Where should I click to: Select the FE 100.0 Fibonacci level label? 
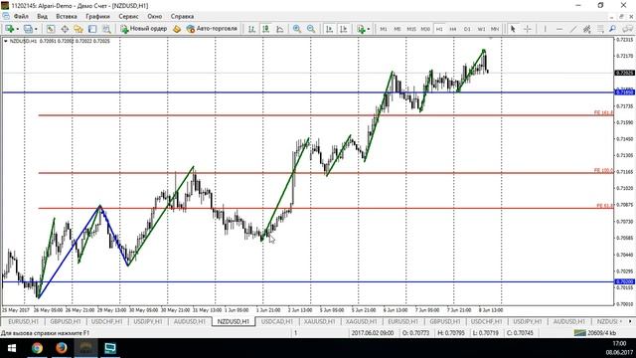click(x=603, y=170)
